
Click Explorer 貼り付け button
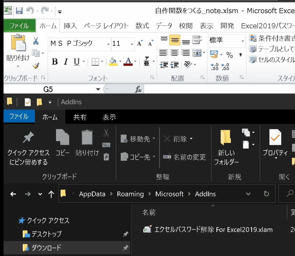tap(87, 143)
